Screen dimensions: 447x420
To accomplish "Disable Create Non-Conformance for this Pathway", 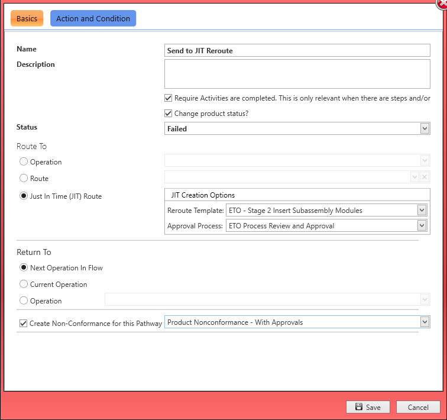I will coord(24,324).
